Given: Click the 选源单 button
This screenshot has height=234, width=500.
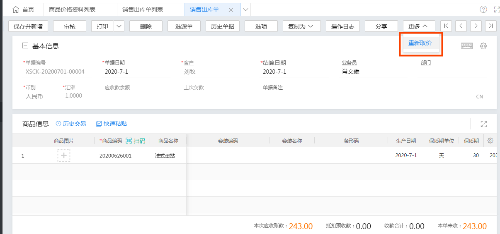Looking at the screenshot, I should tap(184, 26).
